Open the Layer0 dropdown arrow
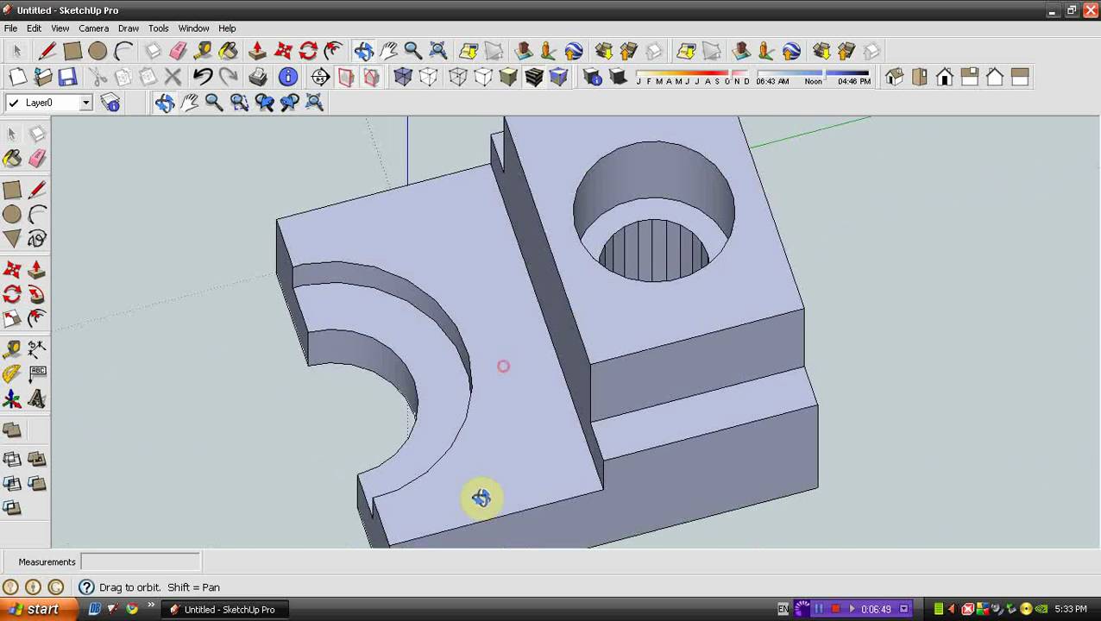Viewport: 1101px width, 621px height. click(85, 103)
